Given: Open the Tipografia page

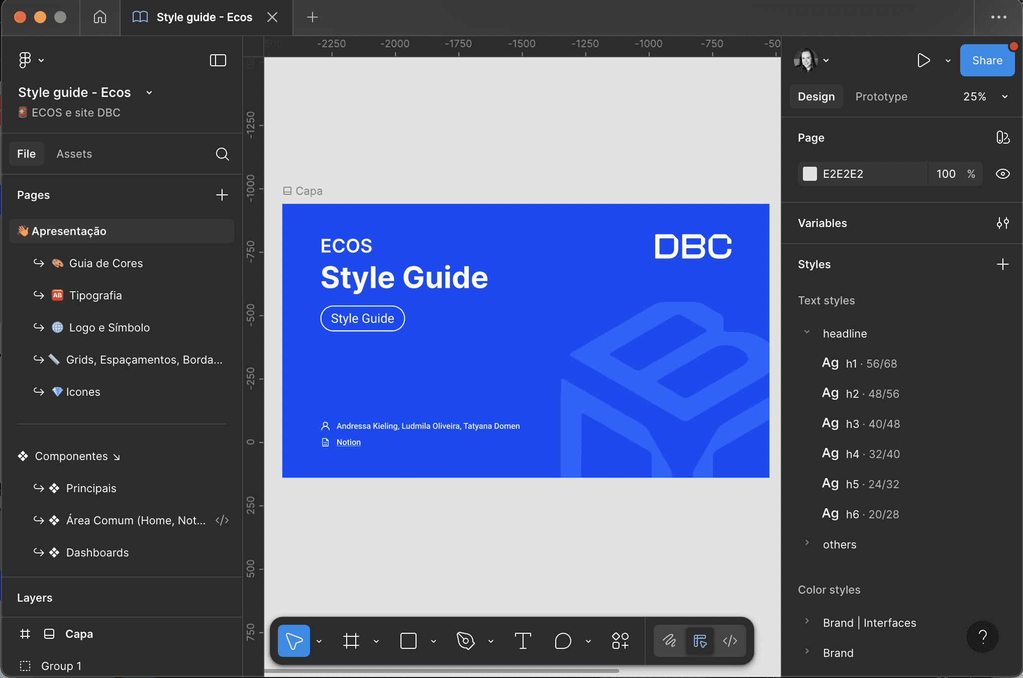Looking at the screenshot, I should click(95, 295).
